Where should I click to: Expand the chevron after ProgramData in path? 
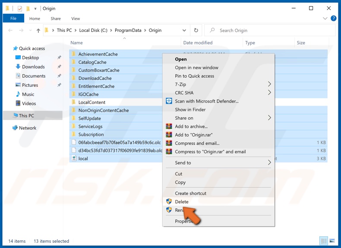coord(145,31)
